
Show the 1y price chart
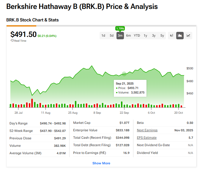pyautogui.click(x=145, y=35)
